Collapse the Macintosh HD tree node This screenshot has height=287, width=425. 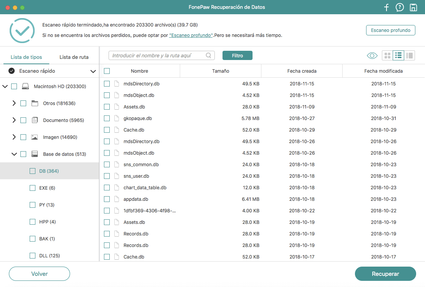pyautogui.click(x=5, y=87)
